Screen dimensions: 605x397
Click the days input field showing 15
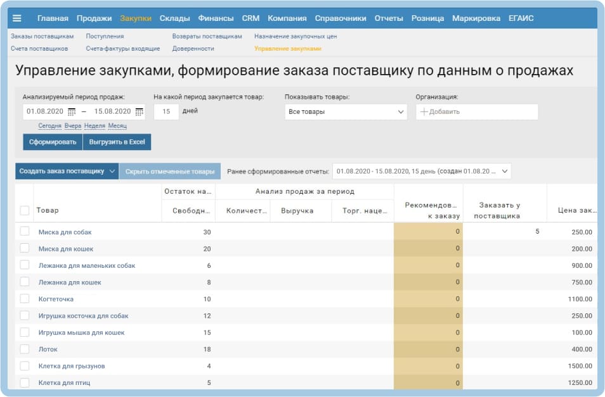tap(166, 112)
